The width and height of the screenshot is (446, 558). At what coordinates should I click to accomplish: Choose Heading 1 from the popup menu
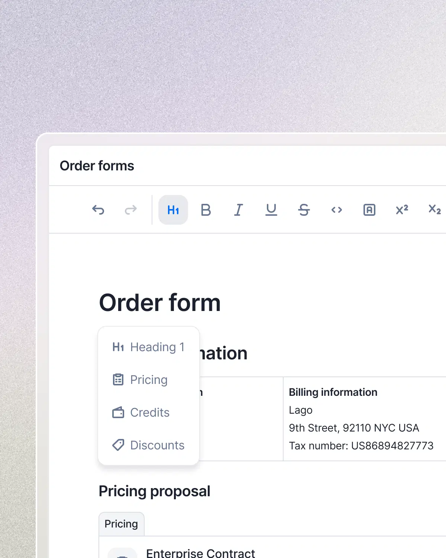point(149,347)
